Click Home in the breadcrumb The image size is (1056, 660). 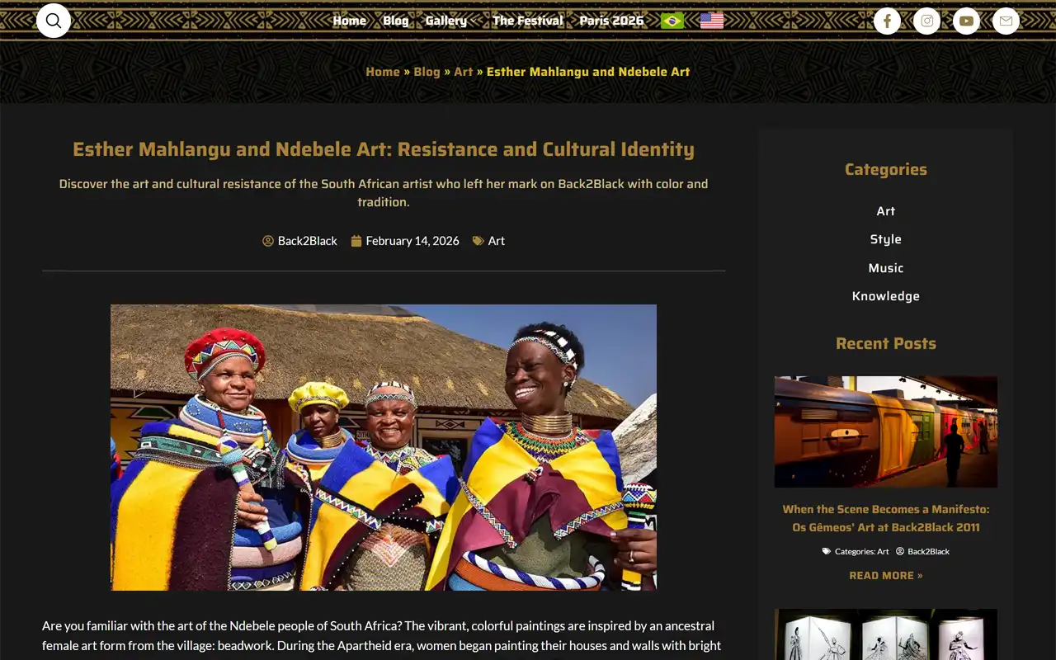pos(383,72)
